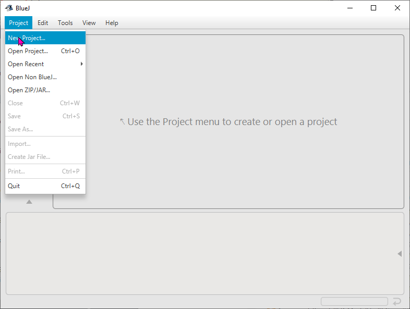Open the Help menu

point(112,23)
